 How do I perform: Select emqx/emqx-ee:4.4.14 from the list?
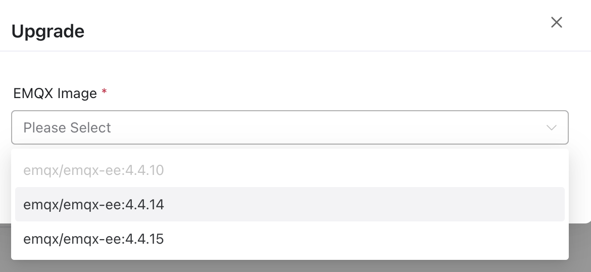pos(93,204)
